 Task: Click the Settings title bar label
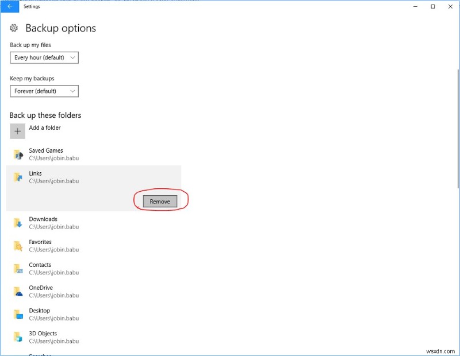click(x=32, y=6)
